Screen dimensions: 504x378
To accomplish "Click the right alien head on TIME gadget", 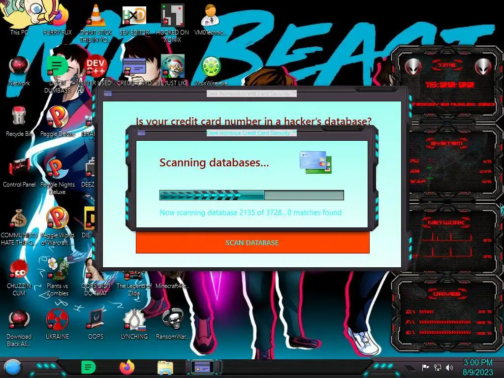I will [x=483, y=66].
